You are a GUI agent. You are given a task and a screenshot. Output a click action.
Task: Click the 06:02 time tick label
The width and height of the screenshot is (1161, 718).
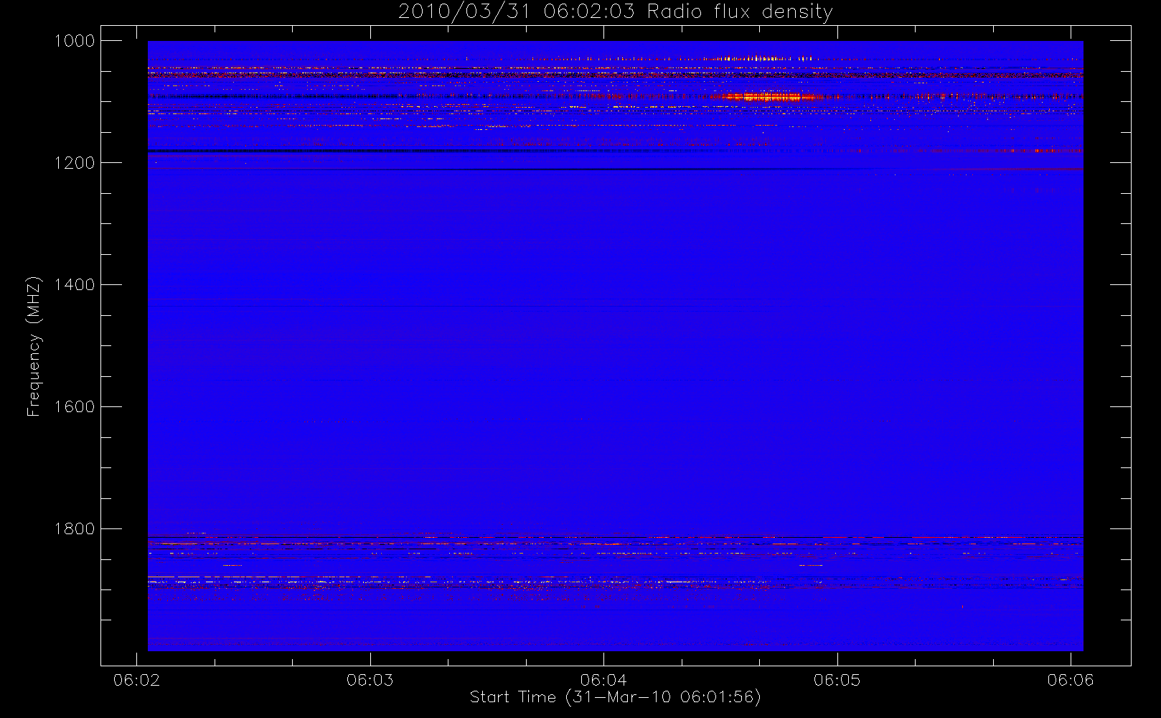pos(136,680)
